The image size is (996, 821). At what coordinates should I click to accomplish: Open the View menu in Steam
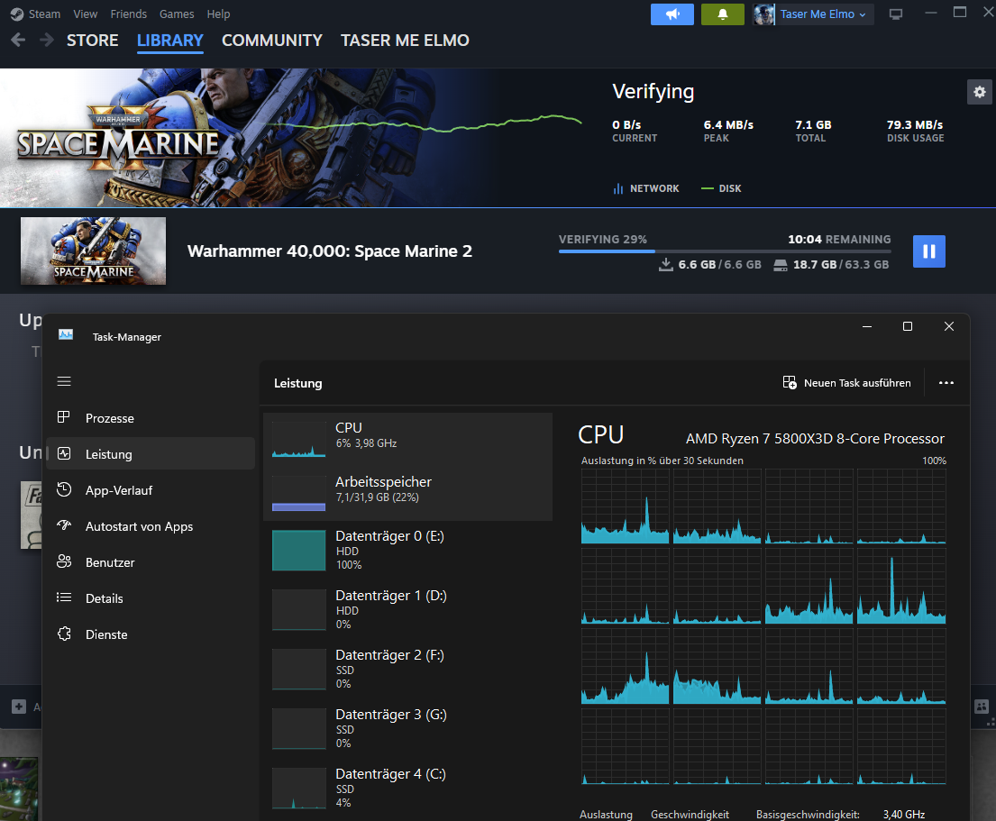tap(85, 14)
